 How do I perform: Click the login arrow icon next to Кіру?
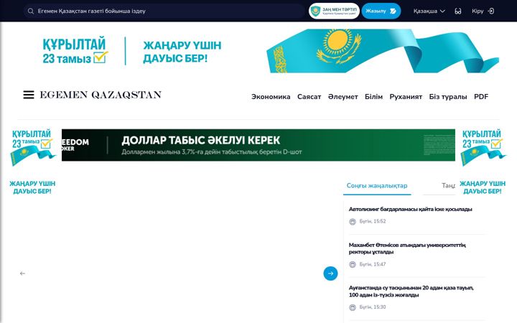tap(491, 11)
